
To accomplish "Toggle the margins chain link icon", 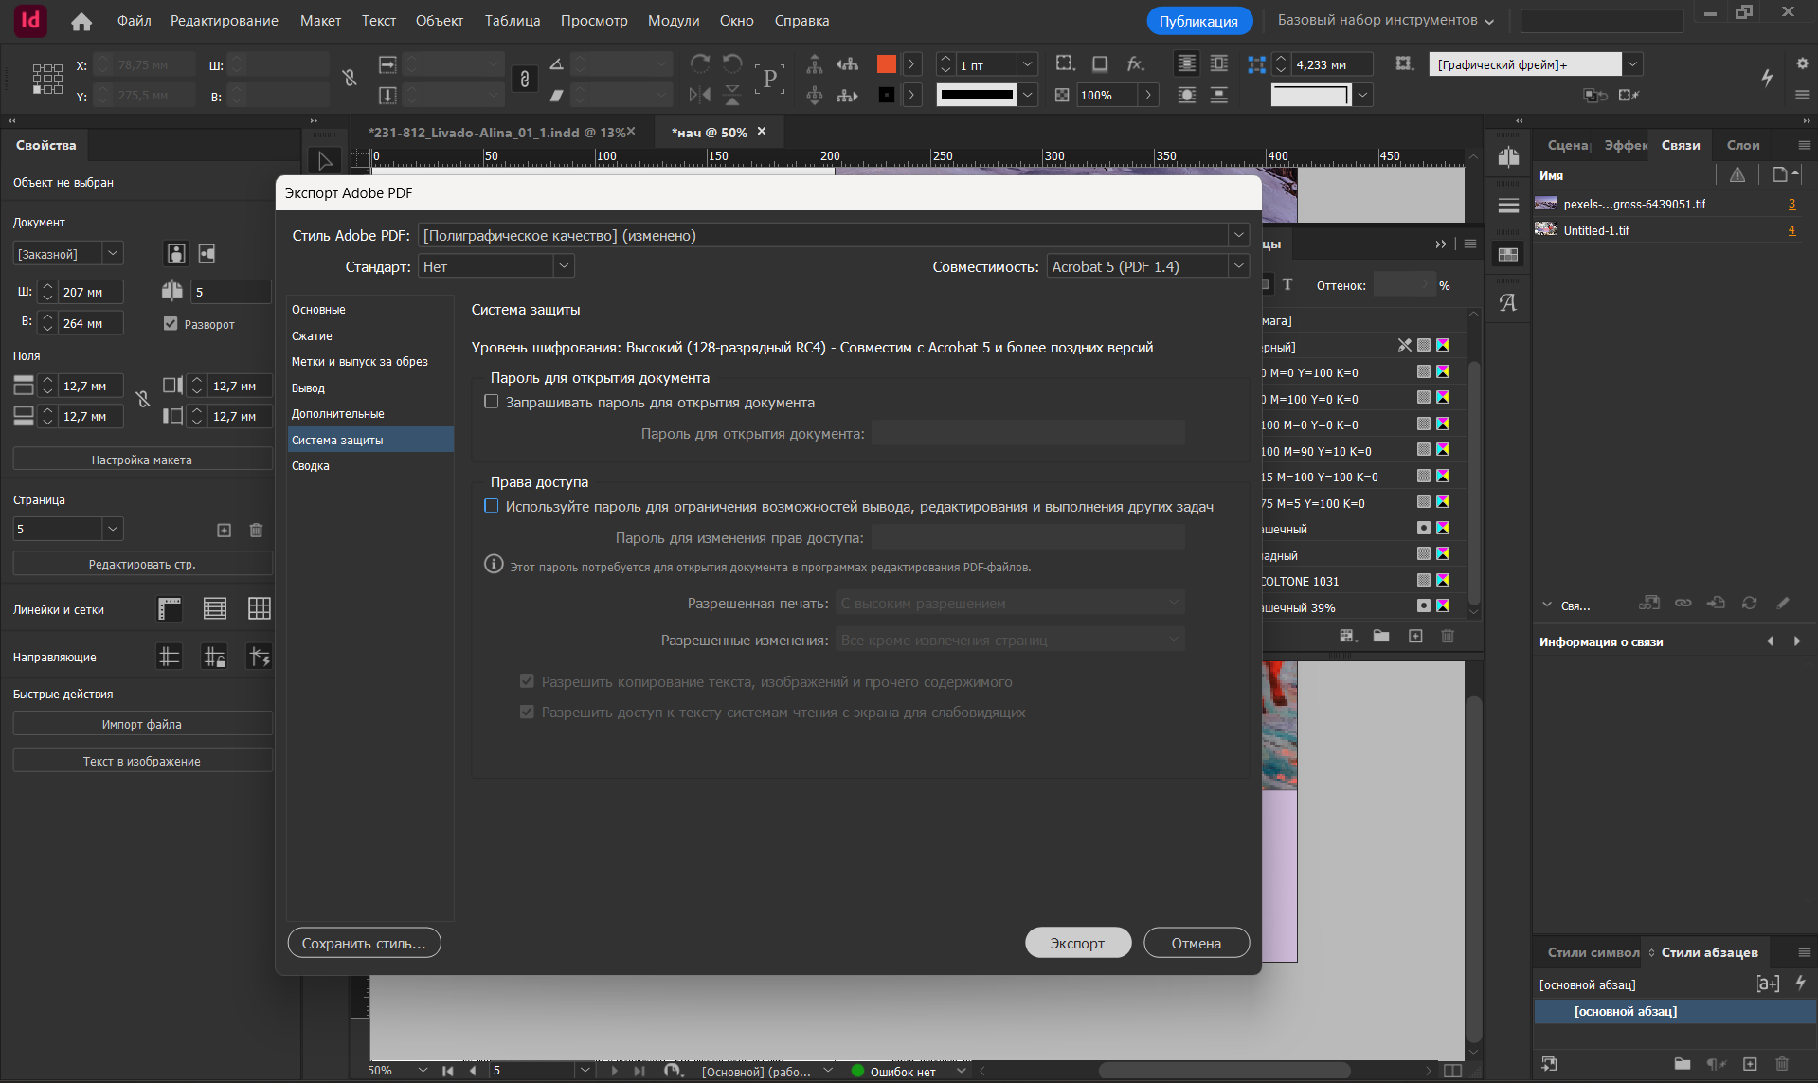I will (x=143, y=400).
